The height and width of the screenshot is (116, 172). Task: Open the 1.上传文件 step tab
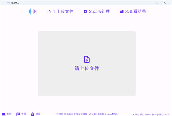coord(63,11)
